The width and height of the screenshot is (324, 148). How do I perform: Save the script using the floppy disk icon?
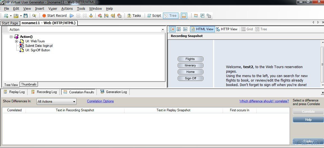(26, 16)
